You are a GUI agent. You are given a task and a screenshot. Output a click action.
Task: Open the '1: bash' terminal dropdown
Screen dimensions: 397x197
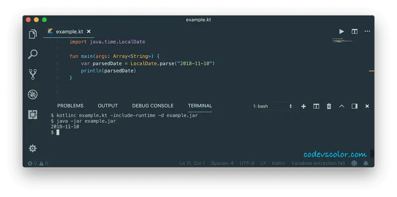pyautogui.click(x=272, y=106)
